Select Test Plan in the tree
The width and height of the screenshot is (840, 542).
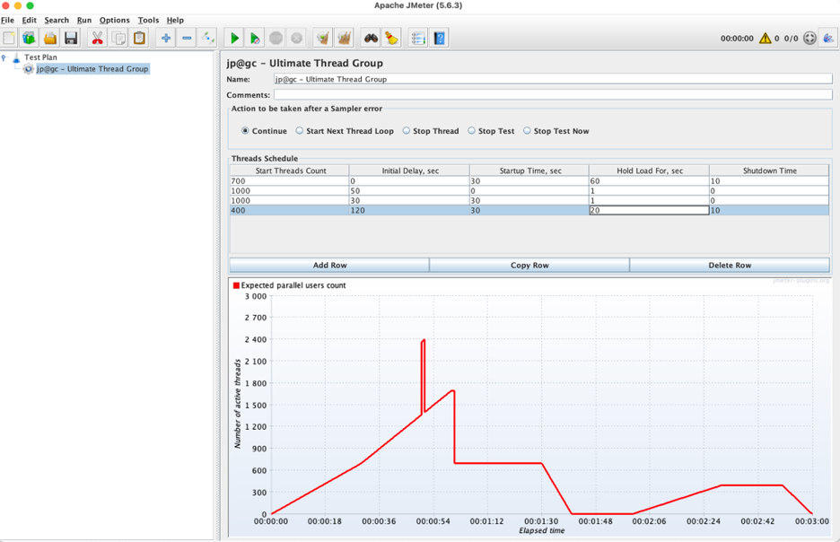40,57
